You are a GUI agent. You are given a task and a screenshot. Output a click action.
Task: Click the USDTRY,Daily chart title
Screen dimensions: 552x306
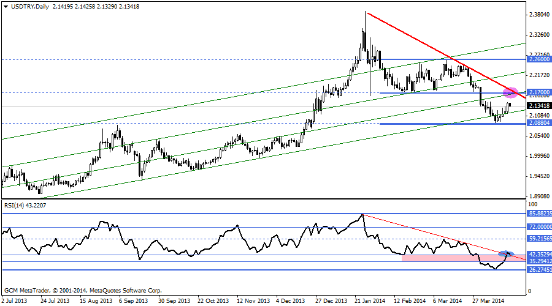(30, 6)
